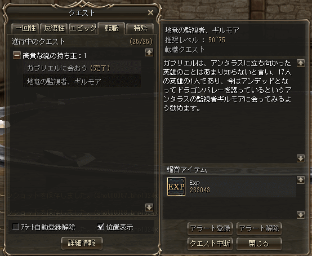This screenshot has width=312, height=256.
Task: Click down arrow in reward items scrollbar
Action: pyautogui.click(x=301, y=215)
